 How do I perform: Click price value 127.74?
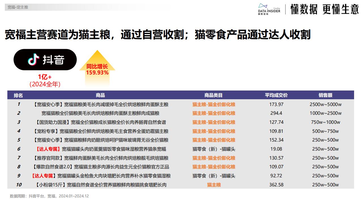(276, 122)
